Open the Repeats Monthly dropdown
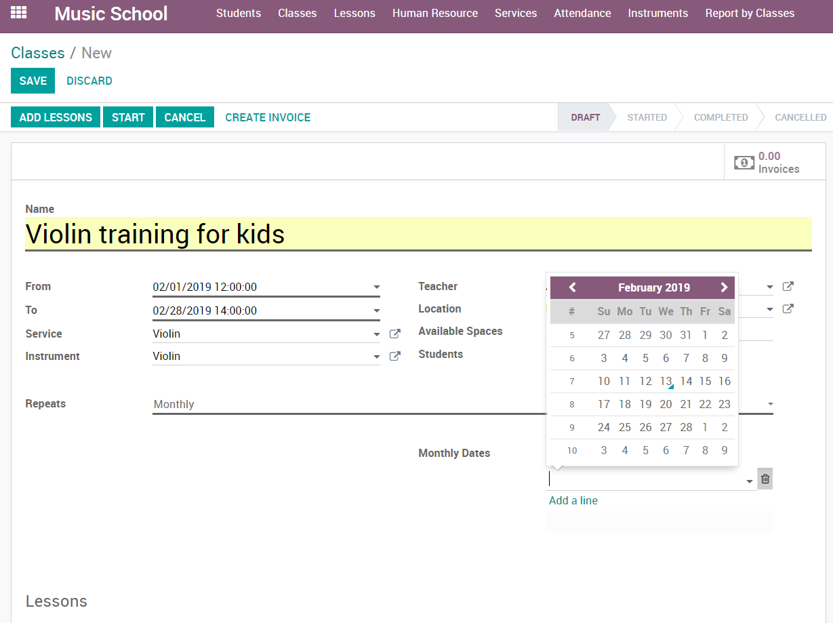 point(770,404)
